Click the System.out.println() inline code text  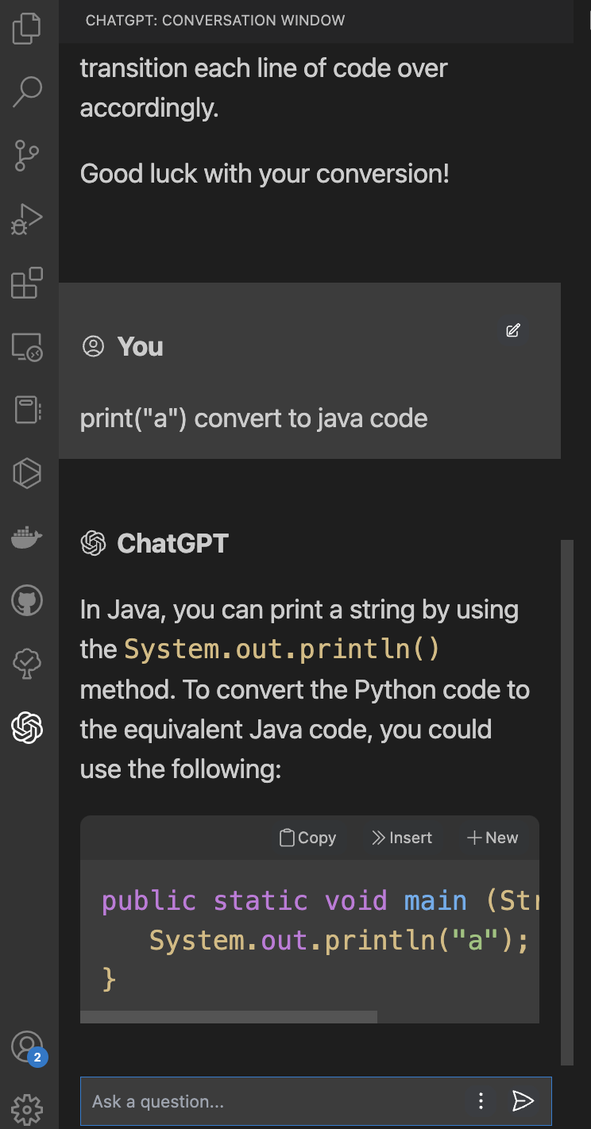pos(282,649)
